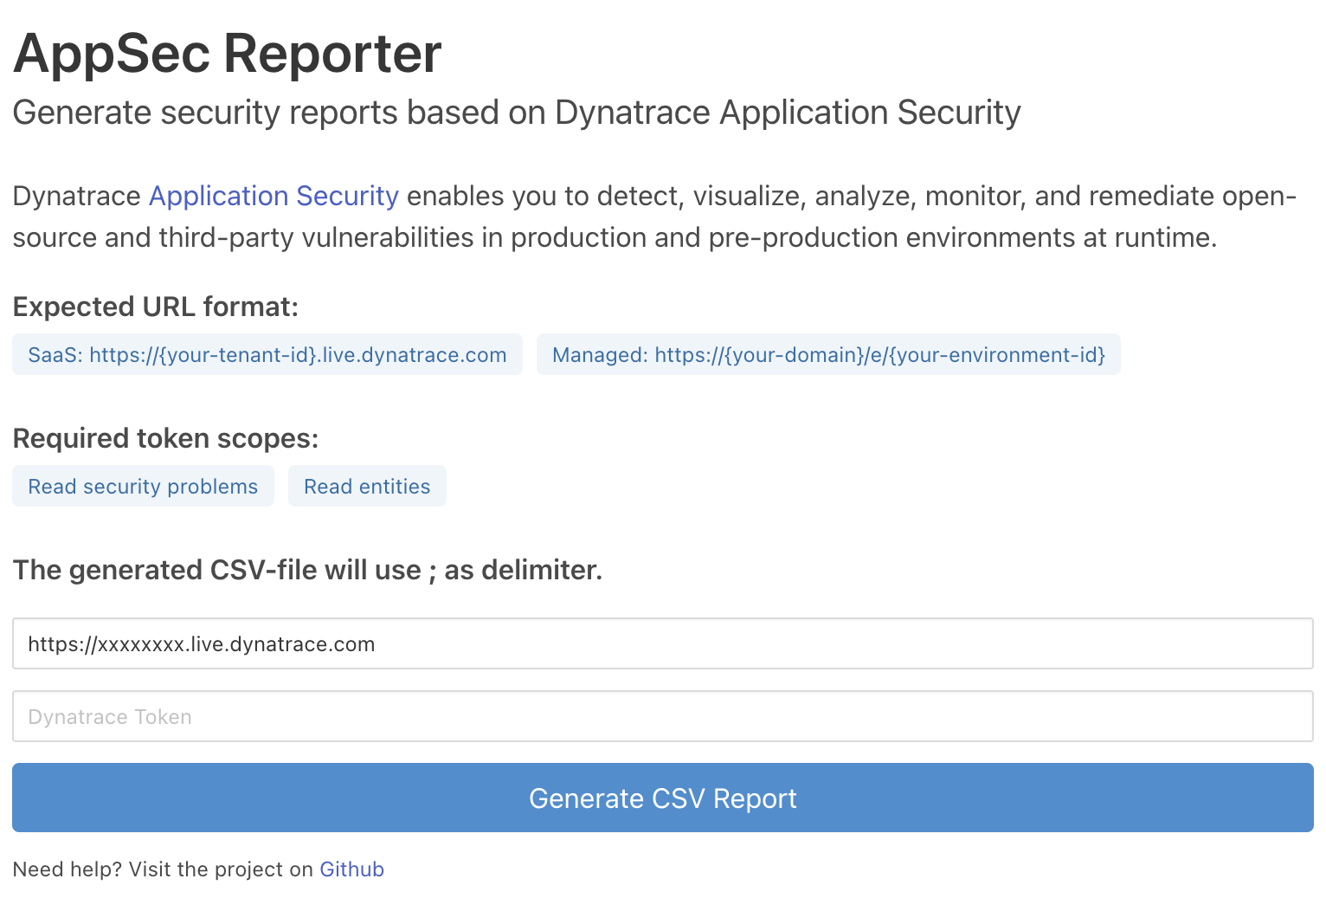This screenshot has width=1326, height=911.
Task: Click the AppSec Reporter heading
Action: point(226,54)
